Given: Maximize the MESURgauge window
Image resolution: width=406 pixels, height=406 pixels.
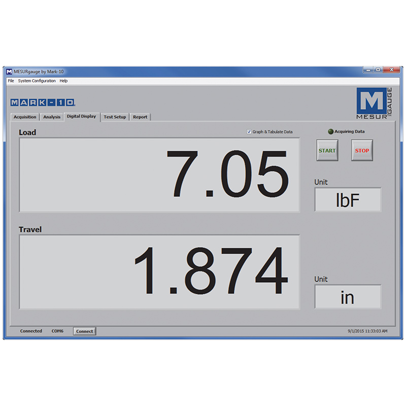Looking at the screenshot, I should 378,70.
